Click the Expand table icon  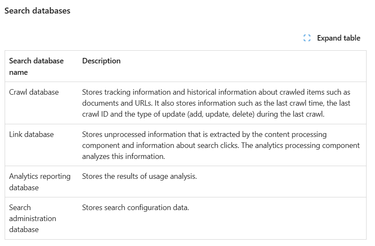pyautogui.click(x=307, y=38)
